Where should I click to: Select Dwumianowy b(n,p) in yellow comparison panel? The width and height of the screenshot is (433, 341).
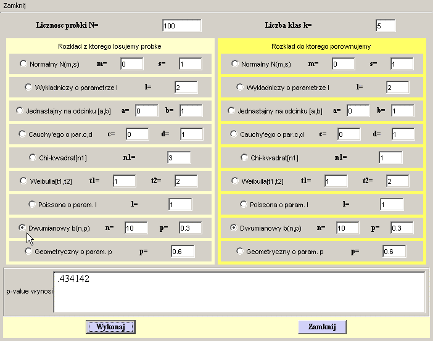click(234, 228)
